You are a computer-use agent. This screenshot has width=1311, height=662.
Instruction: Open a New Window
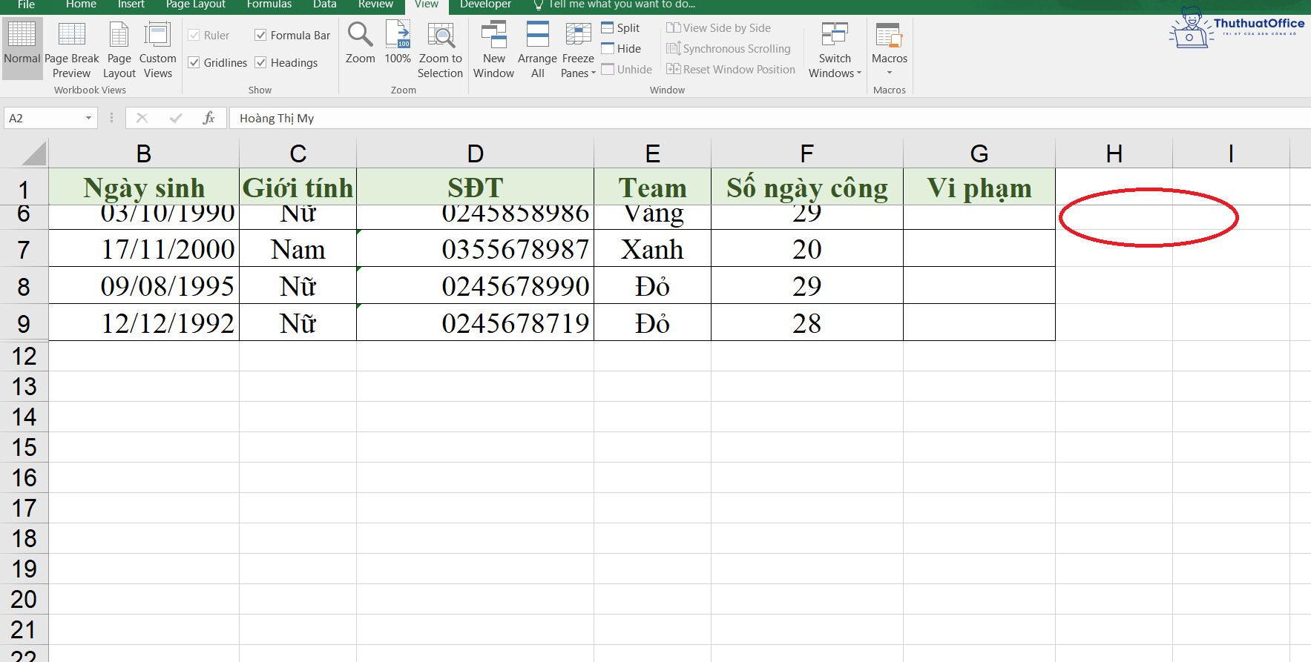(493, 48)
